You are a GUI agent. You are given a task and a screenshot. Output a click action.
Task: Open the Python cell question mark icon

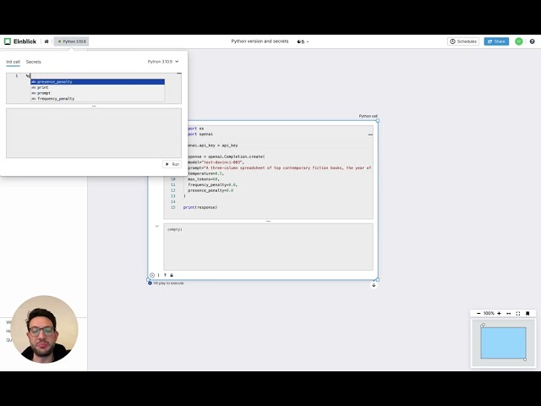(x=165, y=275)
